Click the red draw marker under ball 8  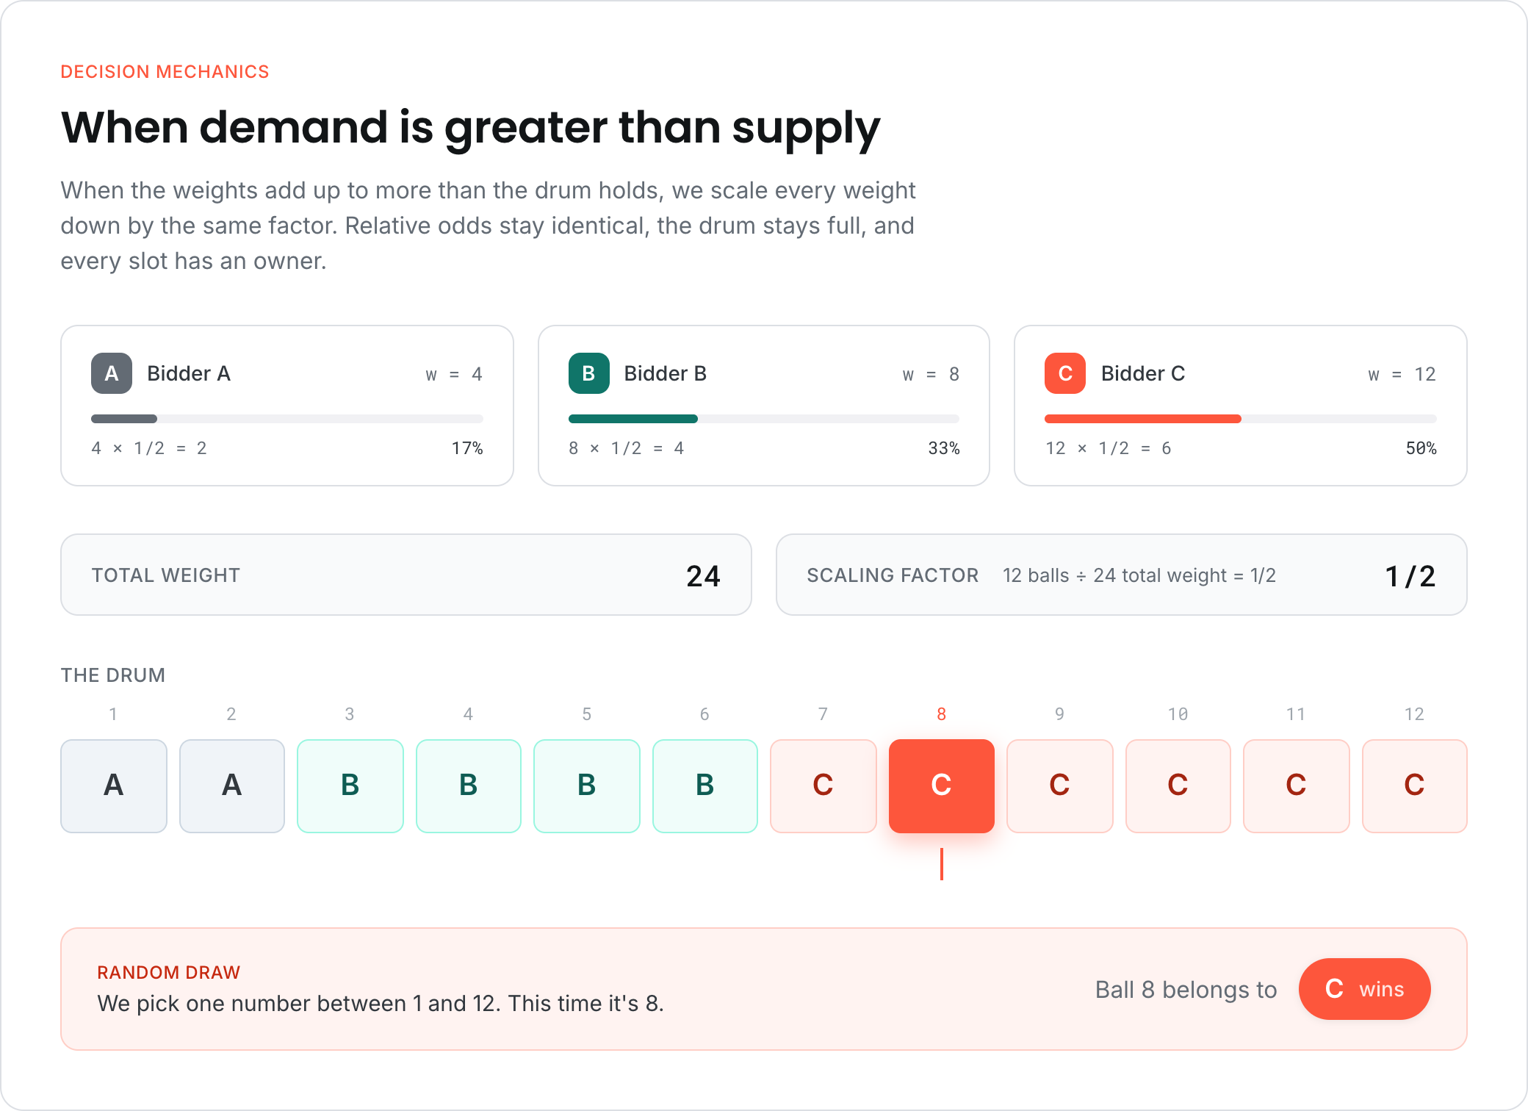click(x=941, y=864)
